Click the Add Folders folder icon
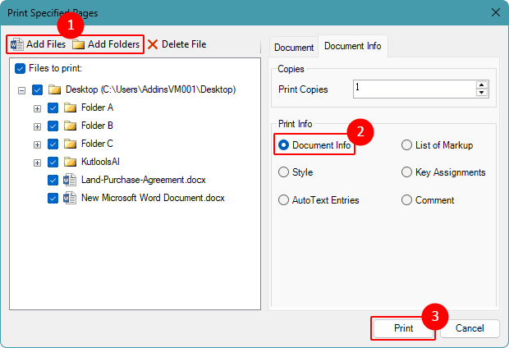The height and width of the screenshot is (348, 509). pos(78,44)
